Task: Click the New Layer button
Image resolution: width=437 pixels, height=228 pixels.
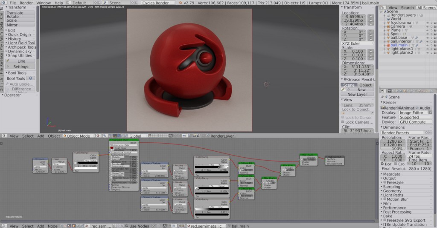Action: 357,95
